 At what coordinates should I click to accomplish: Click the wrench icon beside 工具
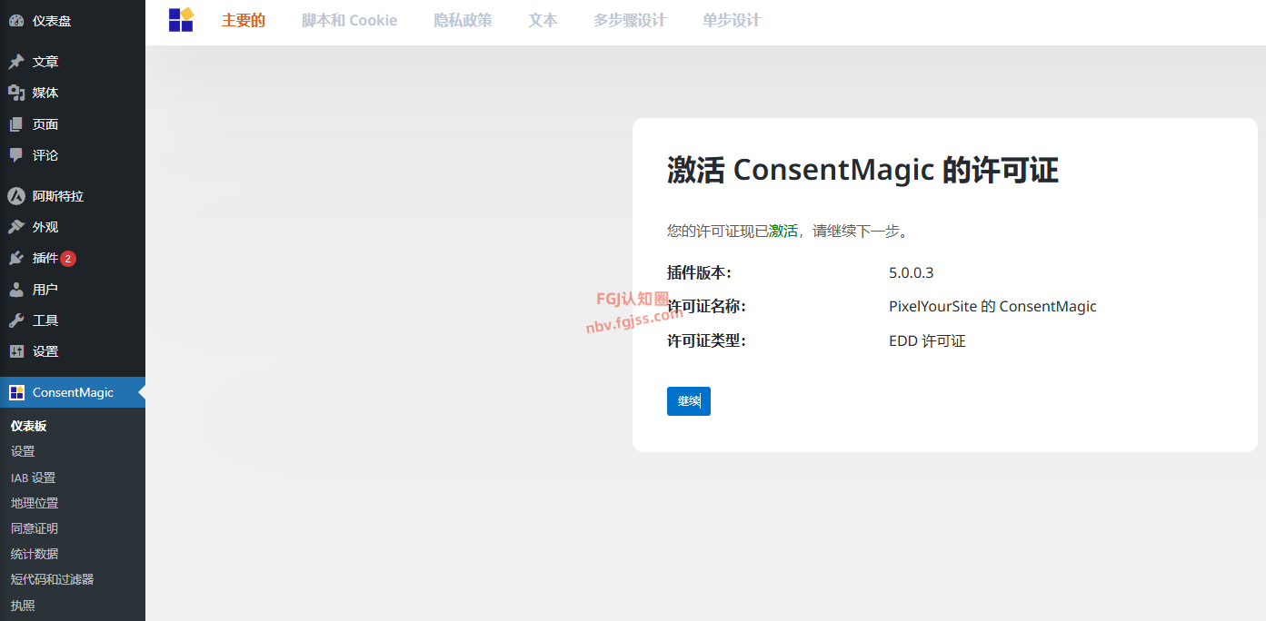click(16, 320)
